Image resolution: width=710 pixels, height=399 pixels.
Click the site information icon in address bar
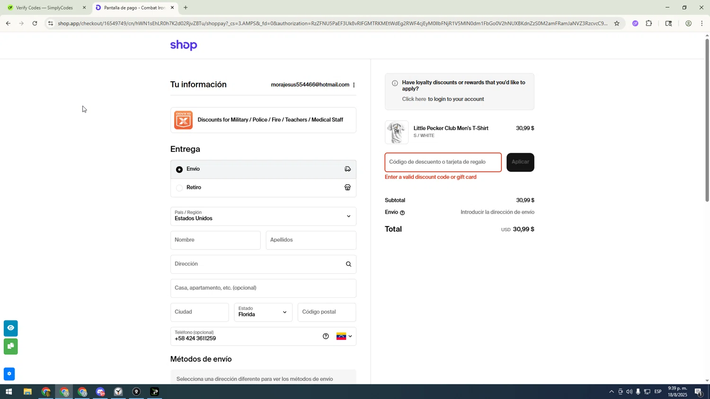coord(51,23)
